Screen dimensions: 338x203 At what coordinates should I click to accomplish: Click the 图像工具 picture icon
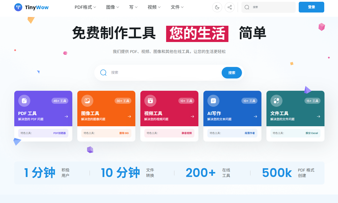(87, 100)
